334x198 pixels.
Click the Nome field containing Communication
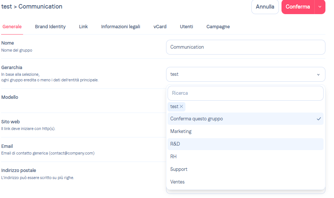(x=245, y=47)
